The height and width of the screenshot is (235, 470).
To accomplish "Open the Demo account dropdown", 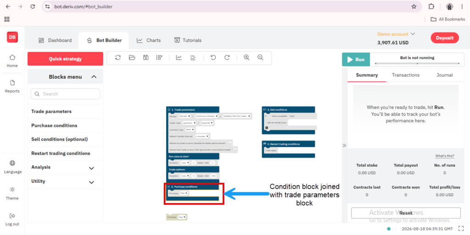I will point(396,34).
